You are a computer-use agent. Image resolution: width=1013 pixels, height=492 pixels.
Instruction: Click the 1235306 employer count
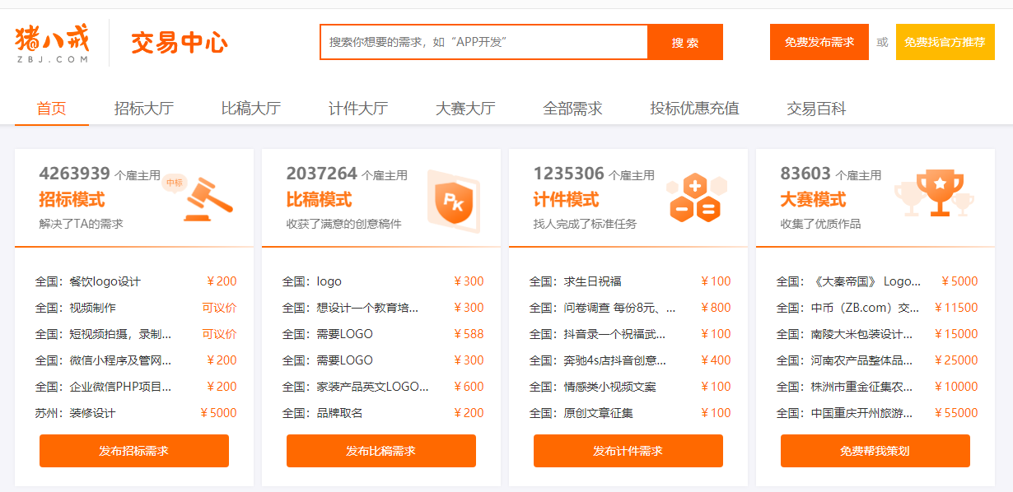569,174
